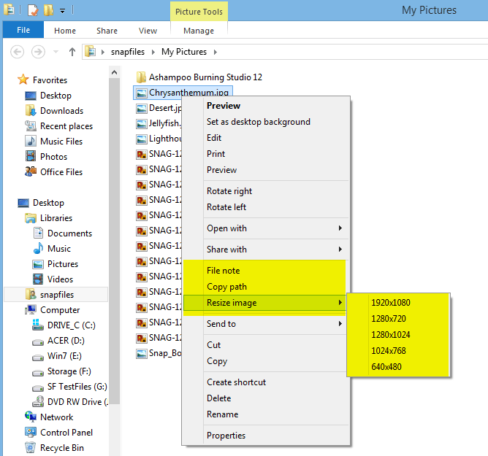Click the Music Files note icon
The image size is (488, 456).
31,141
